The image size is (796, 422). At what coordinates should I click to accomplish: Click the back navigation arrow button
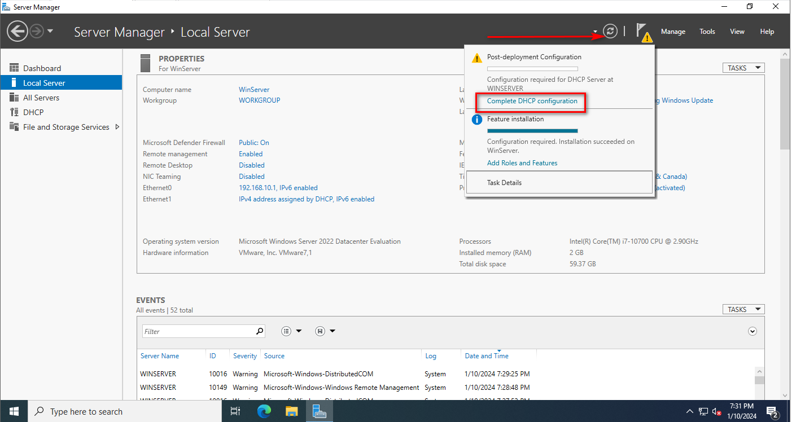[x=18, y=31]
